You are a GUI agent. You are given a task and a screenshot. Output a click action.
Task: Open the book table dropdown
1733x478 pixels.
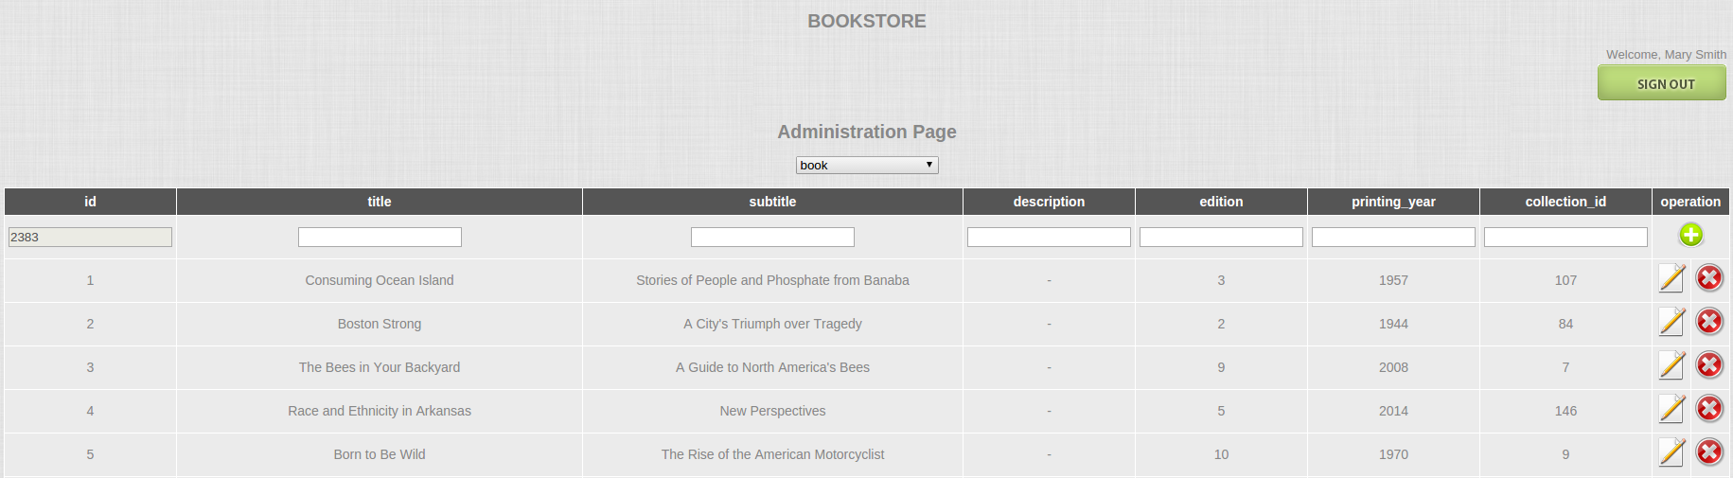coord(867,165)
